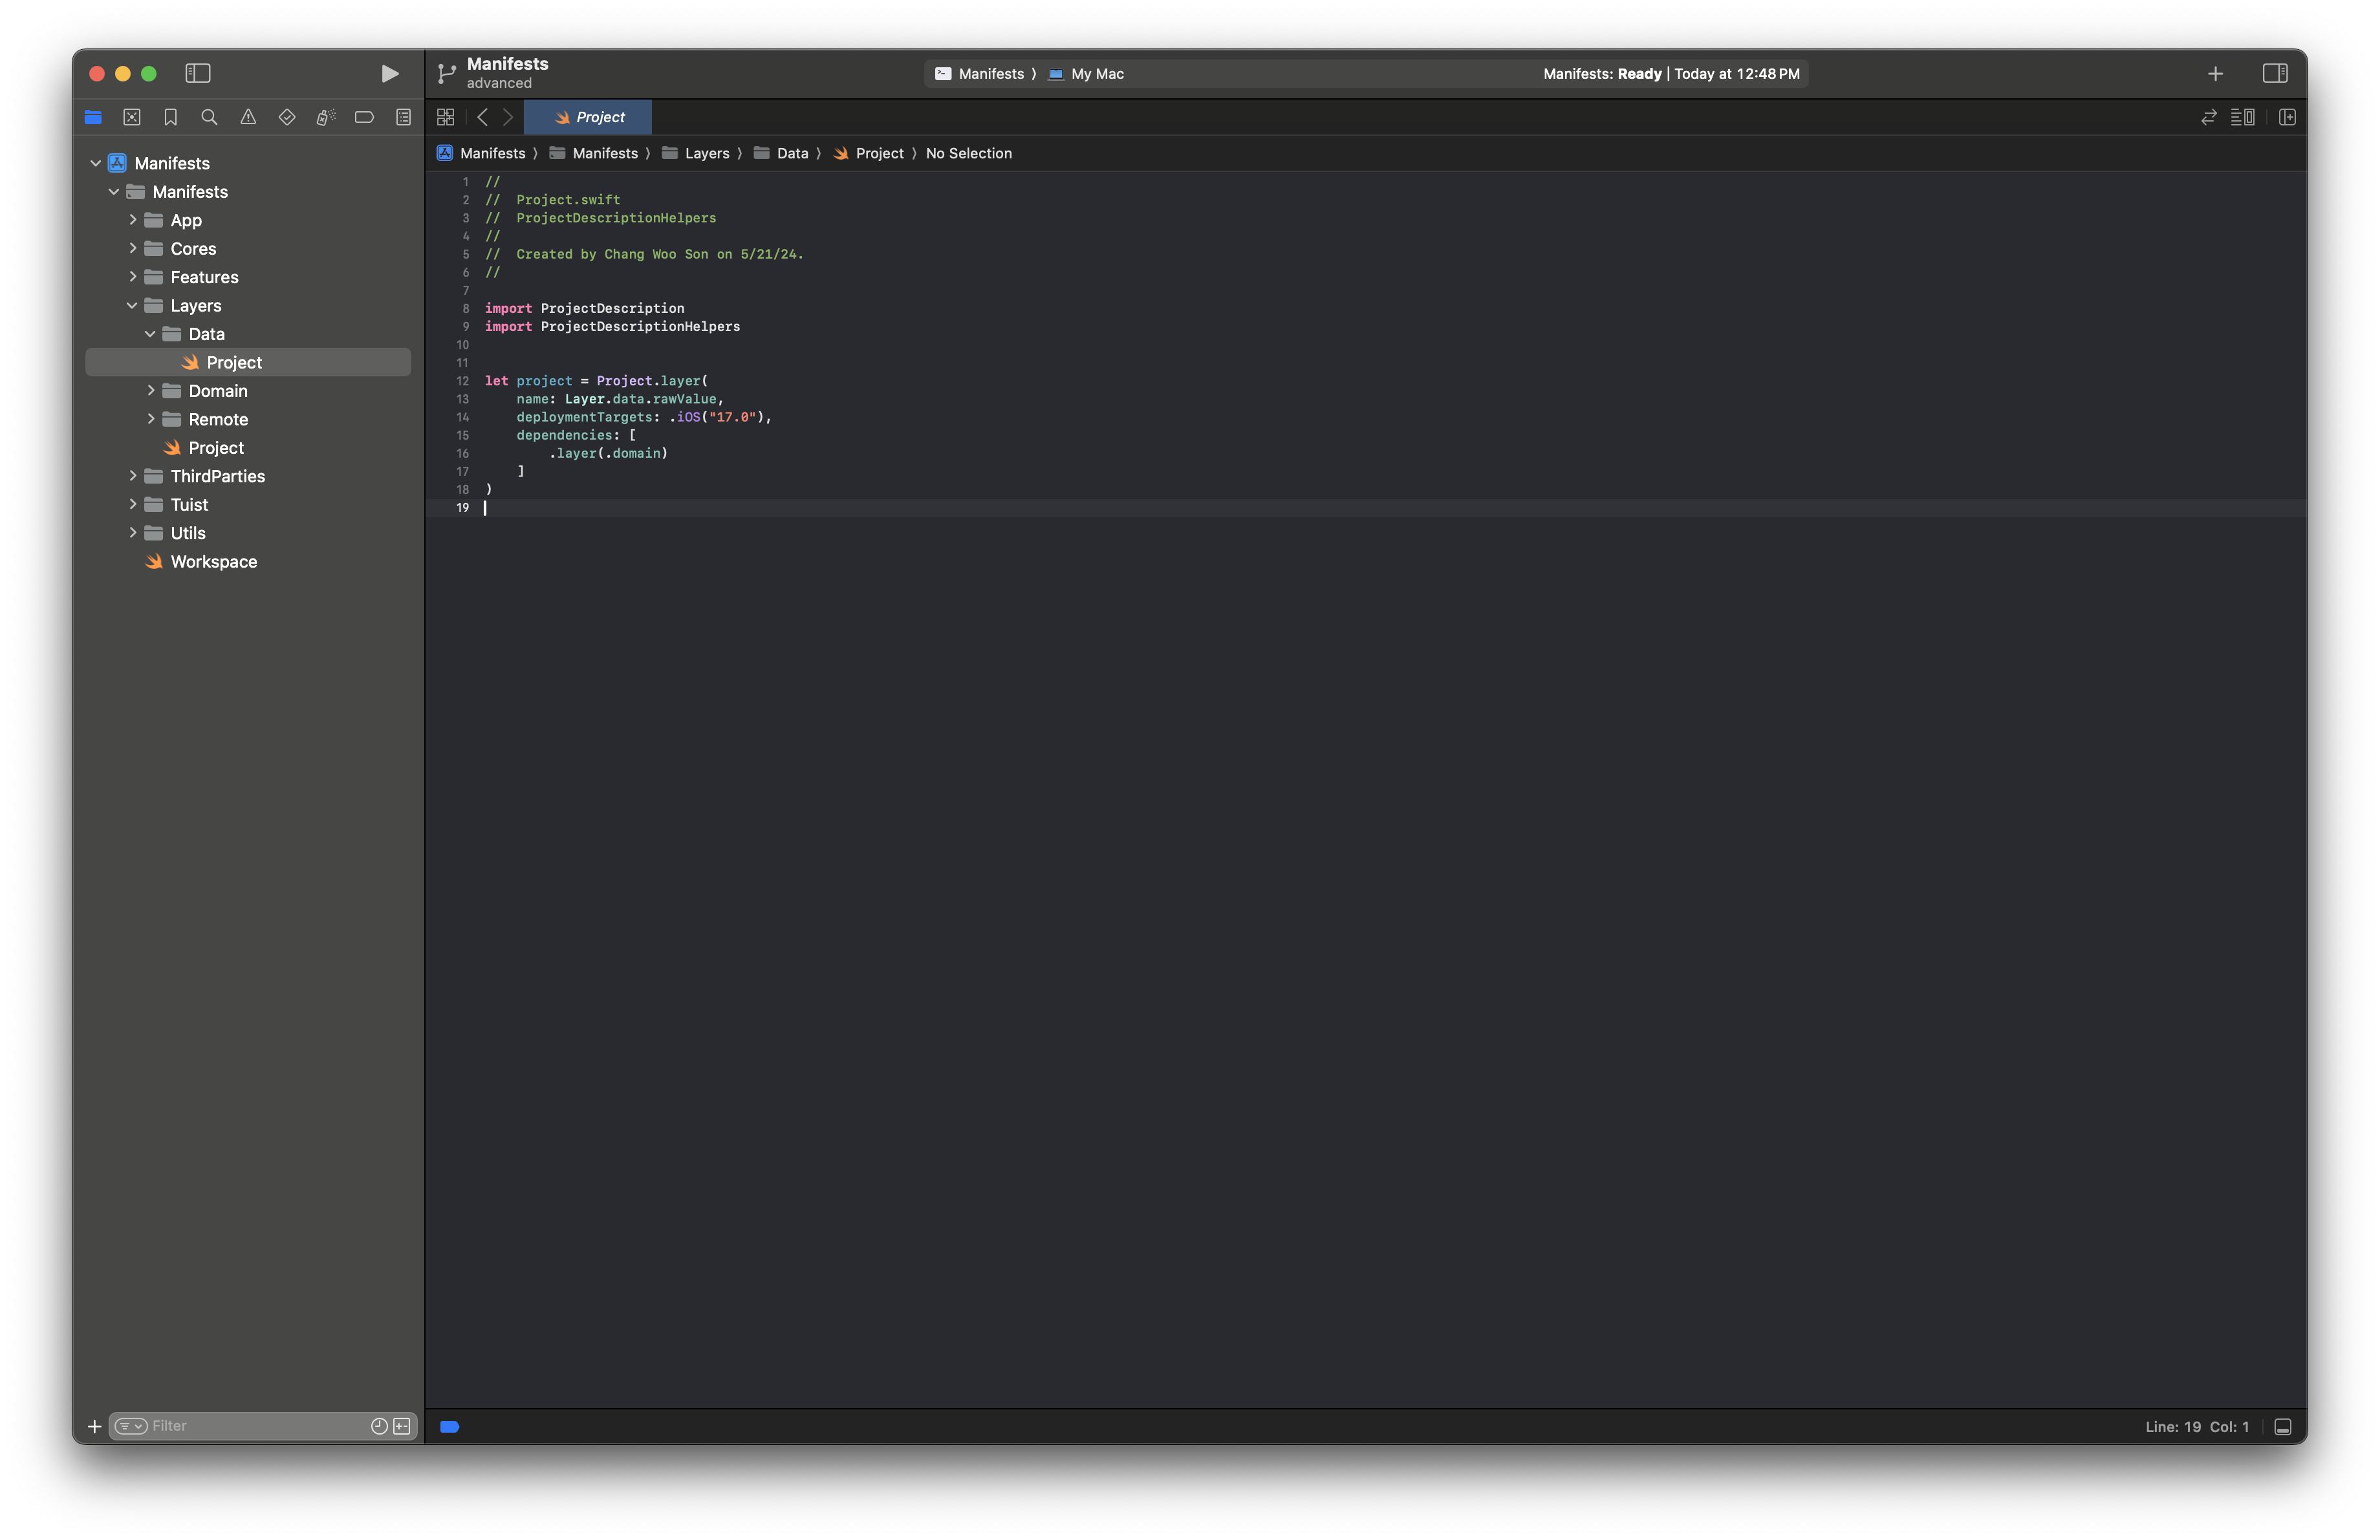This screenshot has width=2380, height=1540.
Task: Open the Report navigator
Action: coord(403,117)
